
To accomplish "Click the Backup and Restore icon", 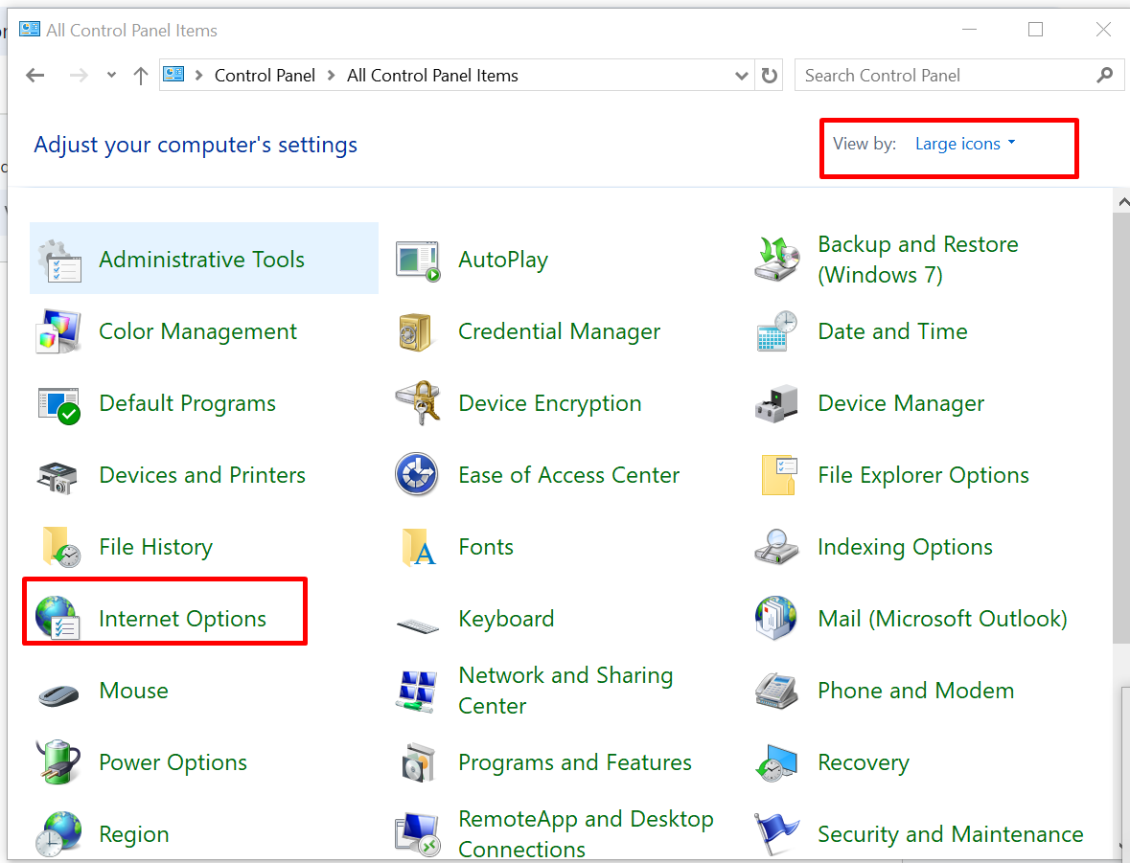I will point(777,259).
